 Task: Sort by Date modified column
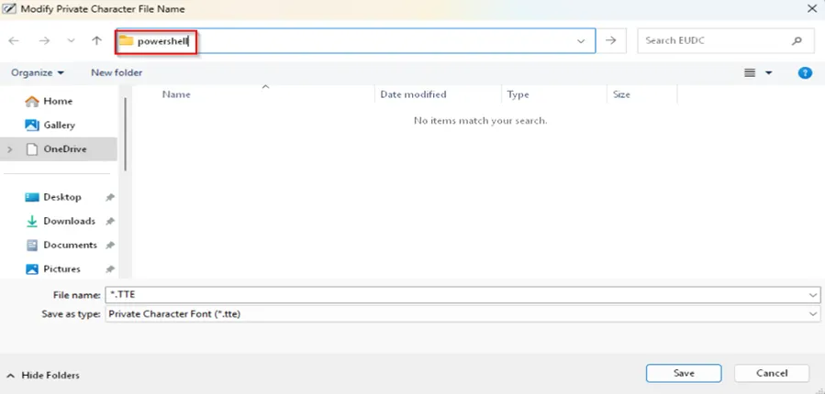(413, 94)
